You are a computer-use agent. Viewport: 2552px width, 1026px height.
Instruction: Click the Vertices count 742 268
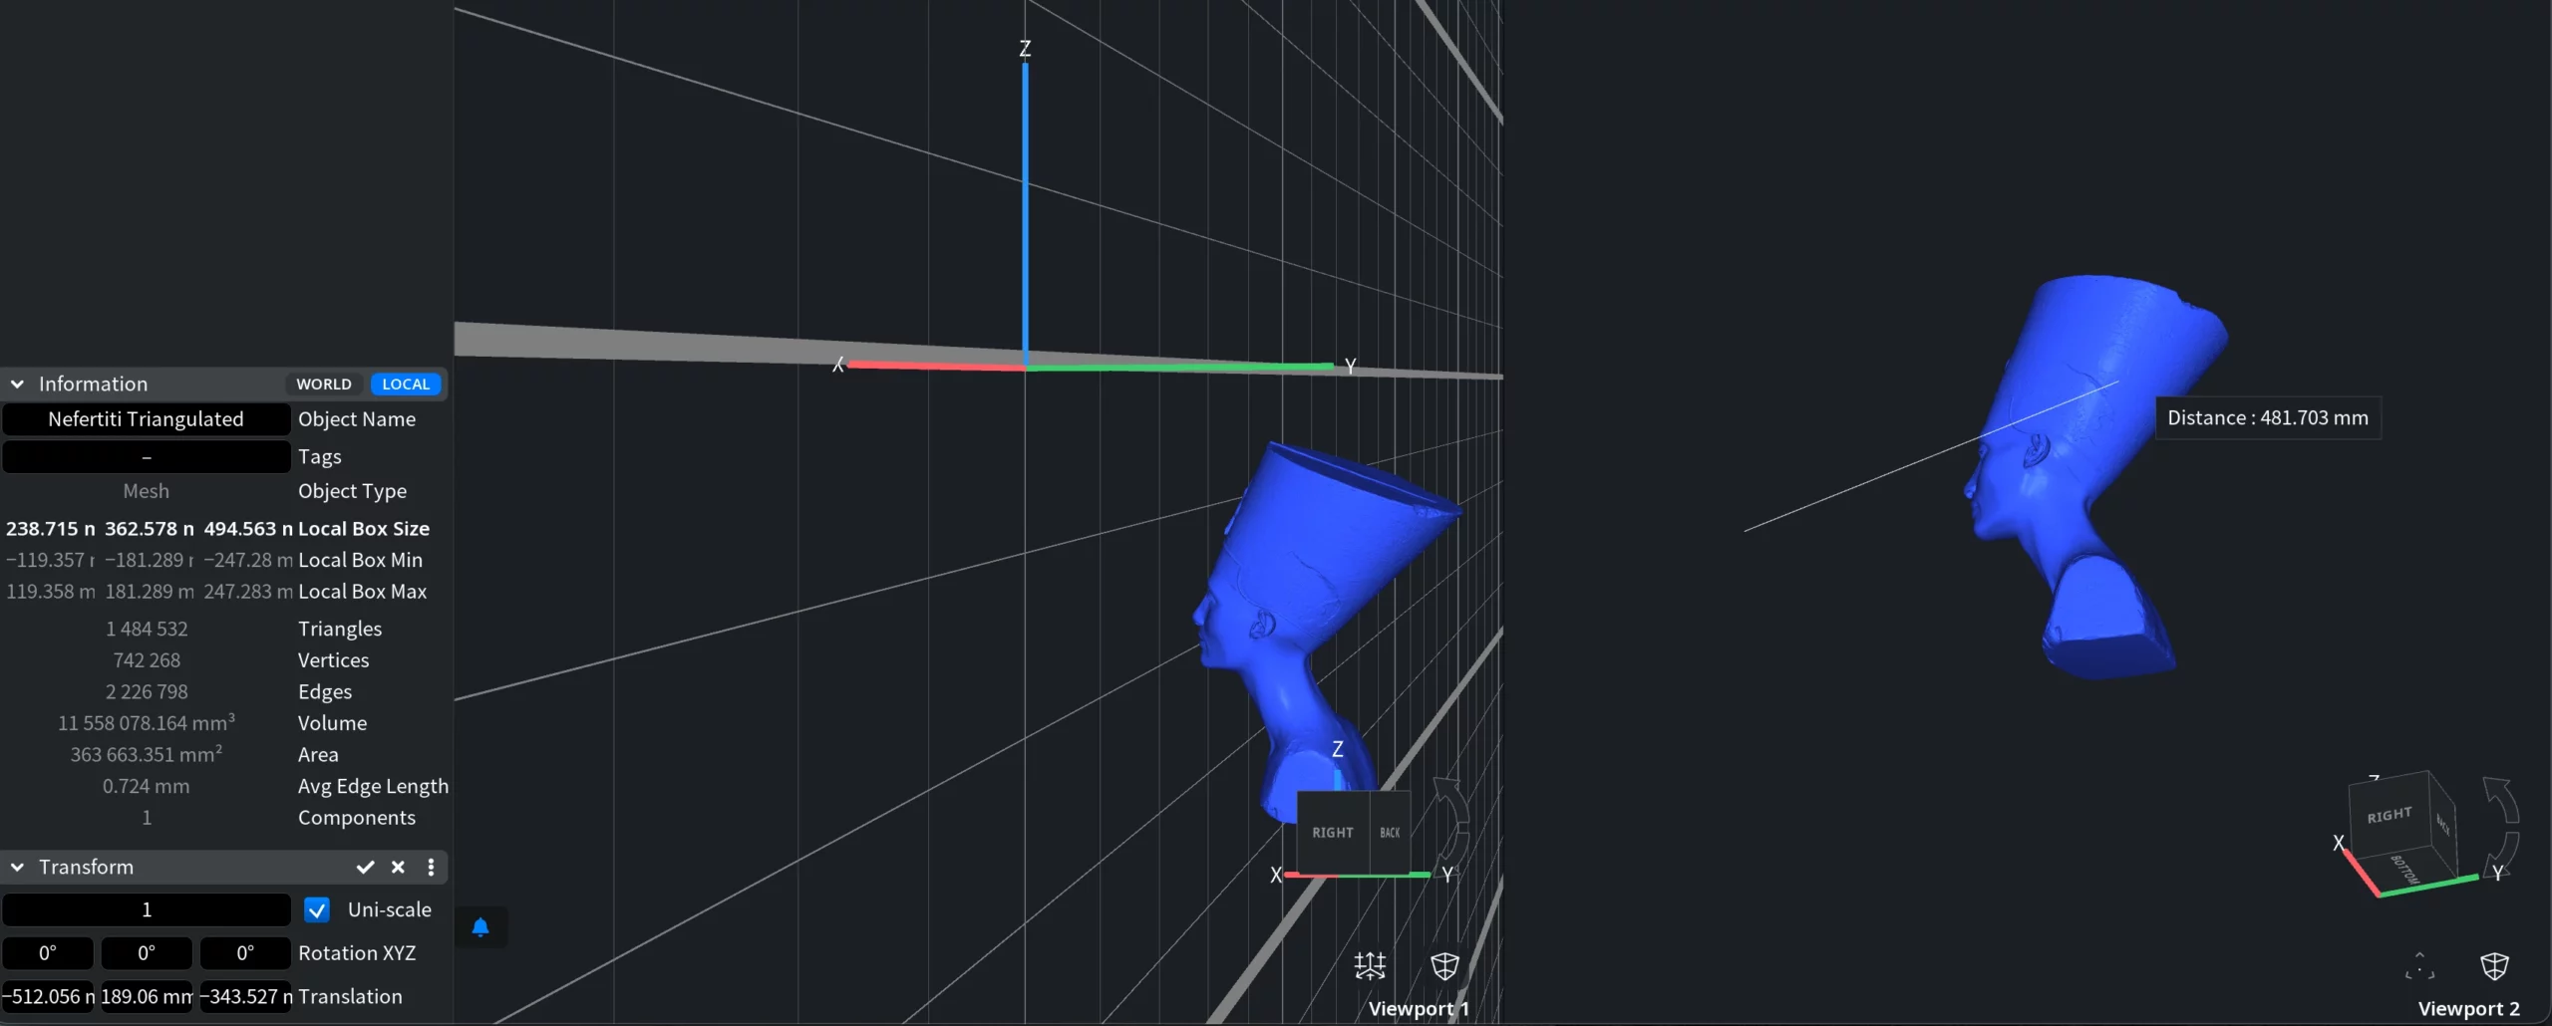[x=147, y=660]
